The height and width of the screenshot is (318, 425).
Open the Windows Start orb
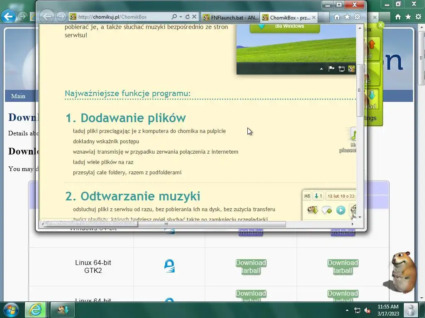tap(11, 310)
